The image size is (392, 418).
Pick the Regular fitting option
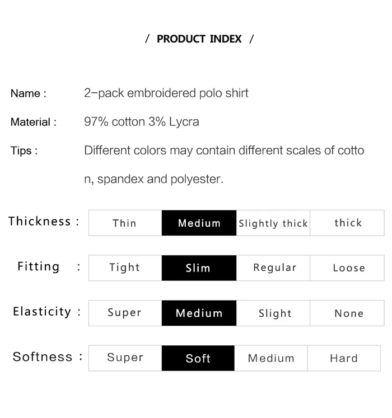click(x=274, y=267)
